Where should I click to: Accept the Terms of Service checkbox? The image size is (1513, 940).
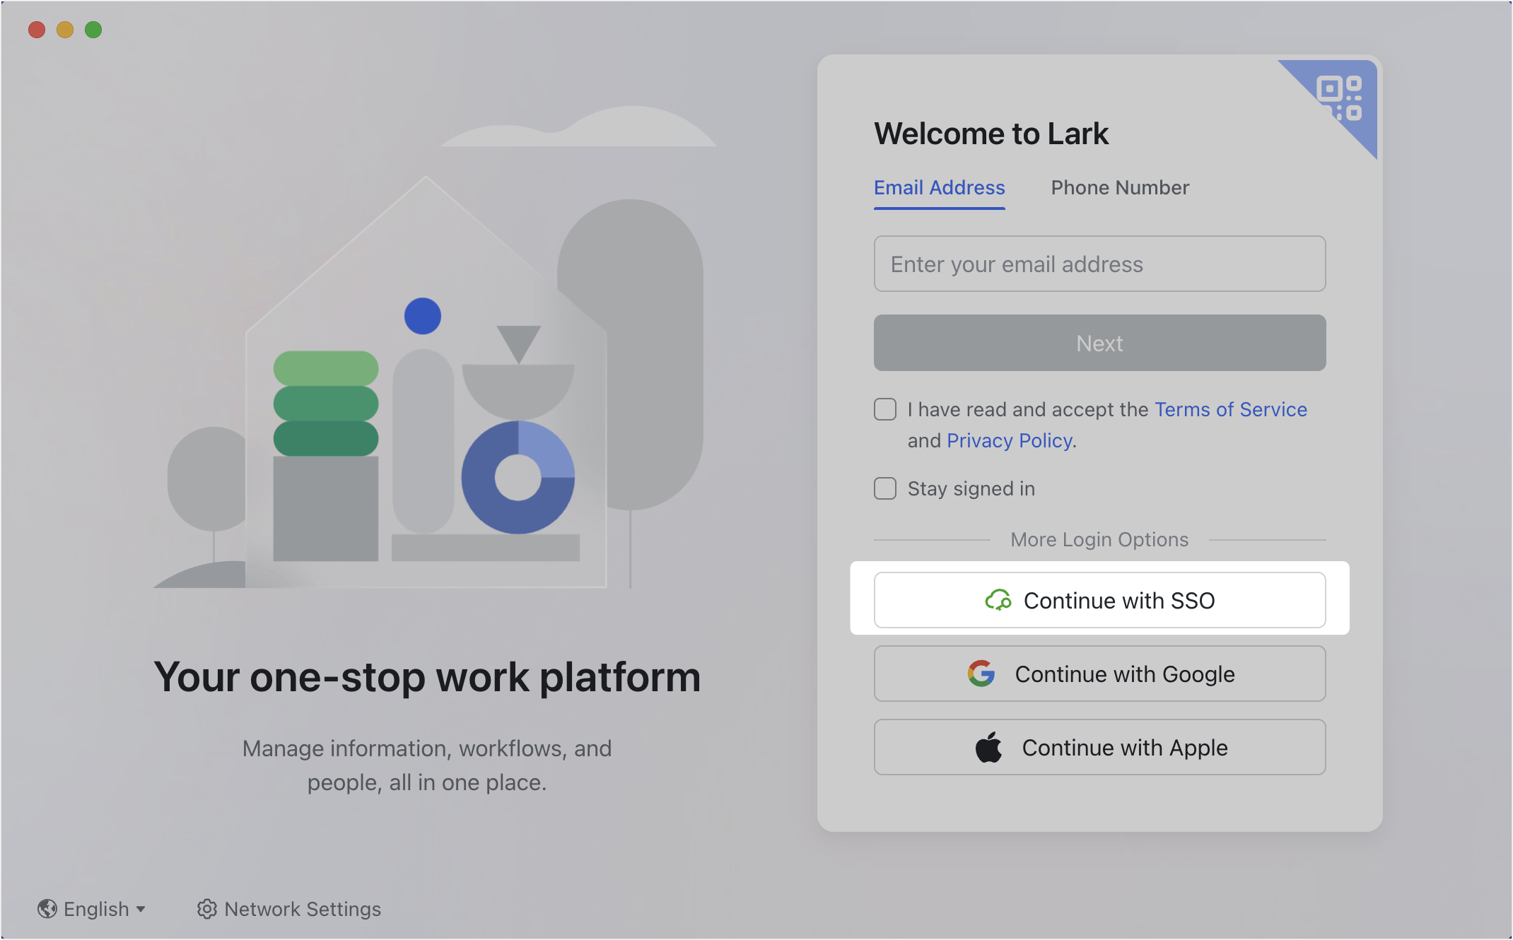coord(885,409)
